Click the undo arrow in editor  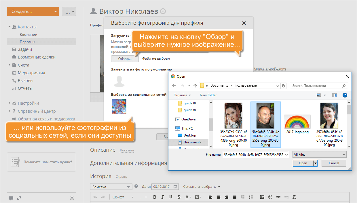point(95,197)
